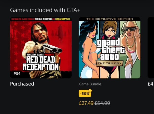Click the PS4 badge on Red Dead Redemption

click(x=17, y=74)
